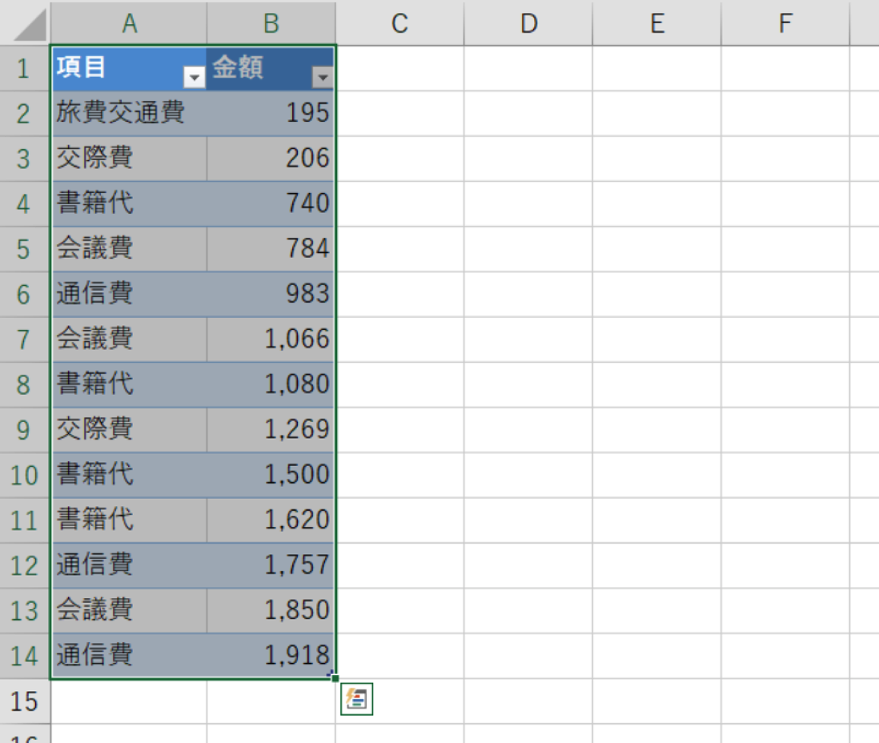Select row 14 header
The image size is (879, 743).
pyautogui.click(x=24, y=657)
